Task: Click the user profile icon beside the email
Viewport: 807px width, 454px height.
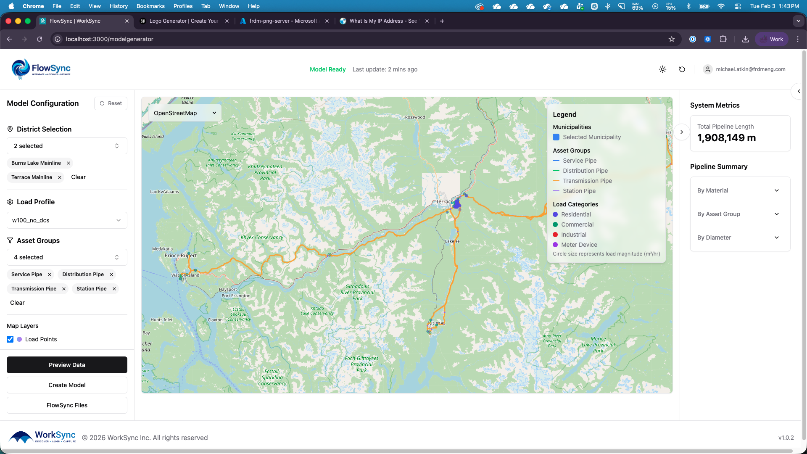Action: click(707, 69)
